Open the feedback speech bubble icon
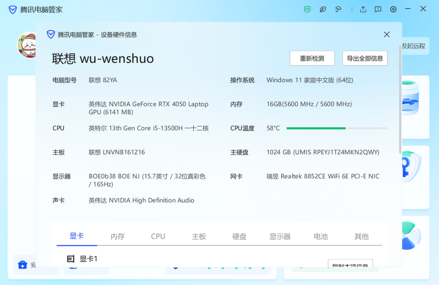Image resolution: width=439 pixels, height=285 pixels. click(x=378, y=9)
